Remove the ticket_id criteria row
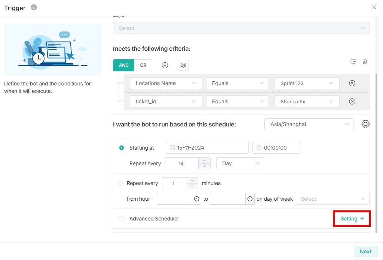The height and width of the screenshot is (260, 383). tap(352, 101)
